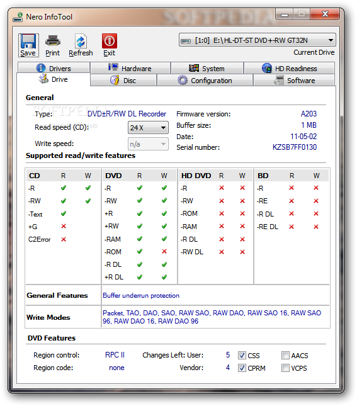Click the Save floppy disk icon
The image size is (357, 406).
click(x=28, y=41)
